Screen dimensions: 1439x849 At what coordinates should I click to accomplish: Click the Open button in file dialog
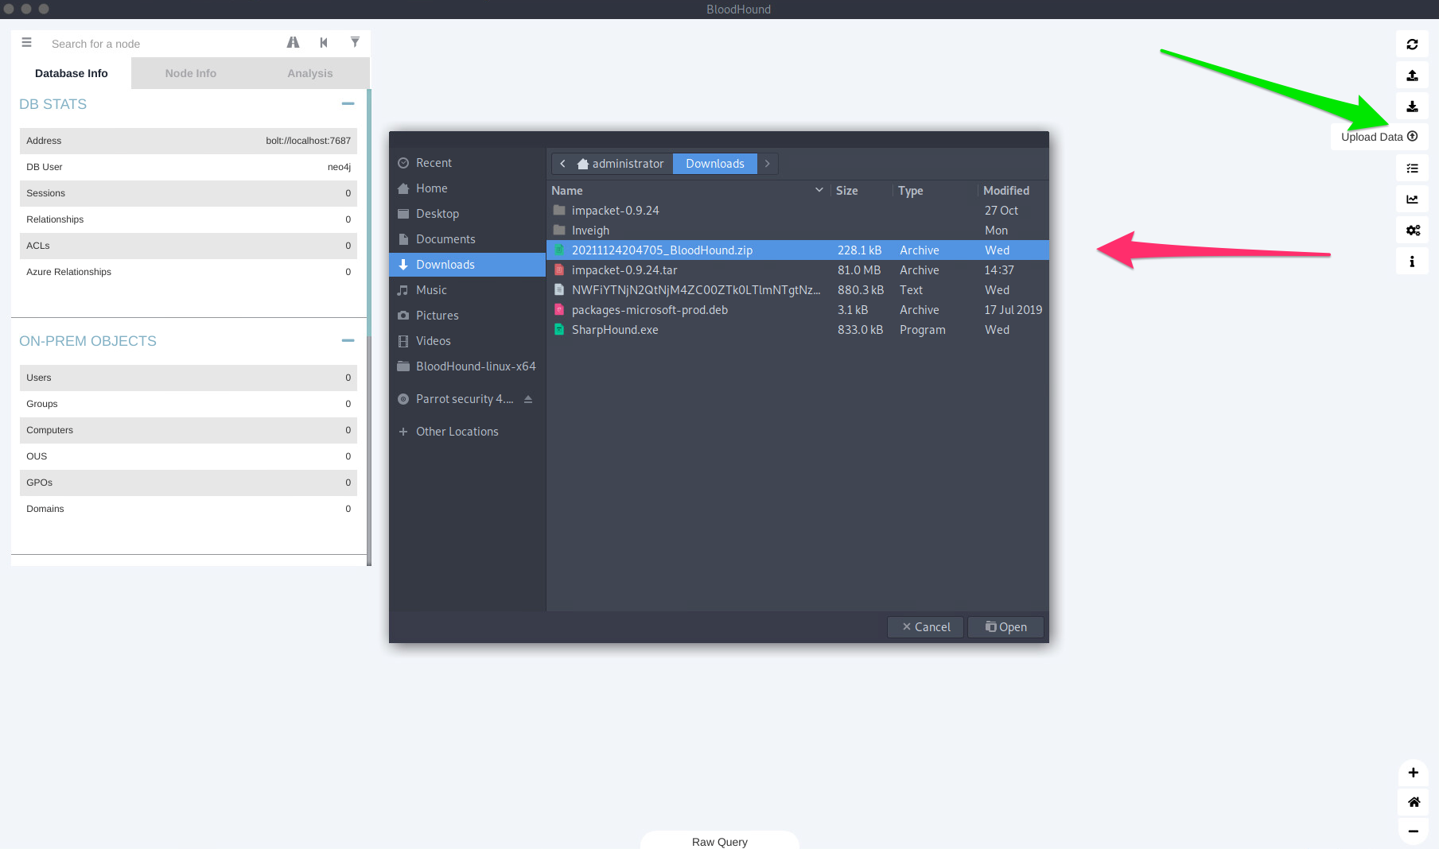[1005, 627]
